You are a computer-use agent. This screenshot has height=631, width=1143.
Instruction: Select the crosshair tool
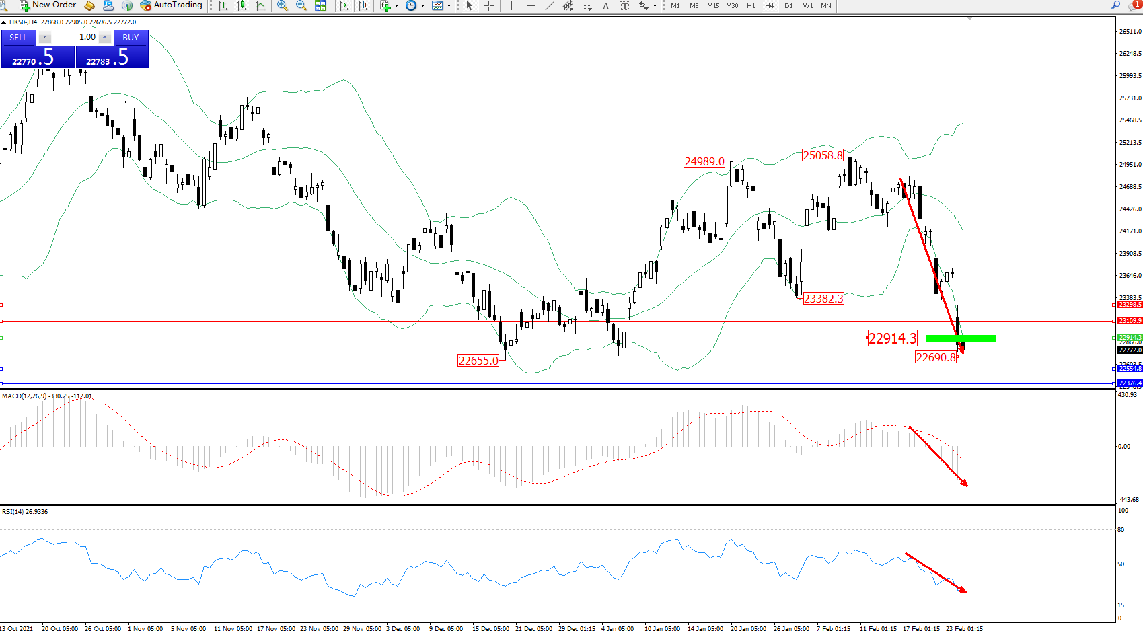pyautogui.click(x=489, y=5)
